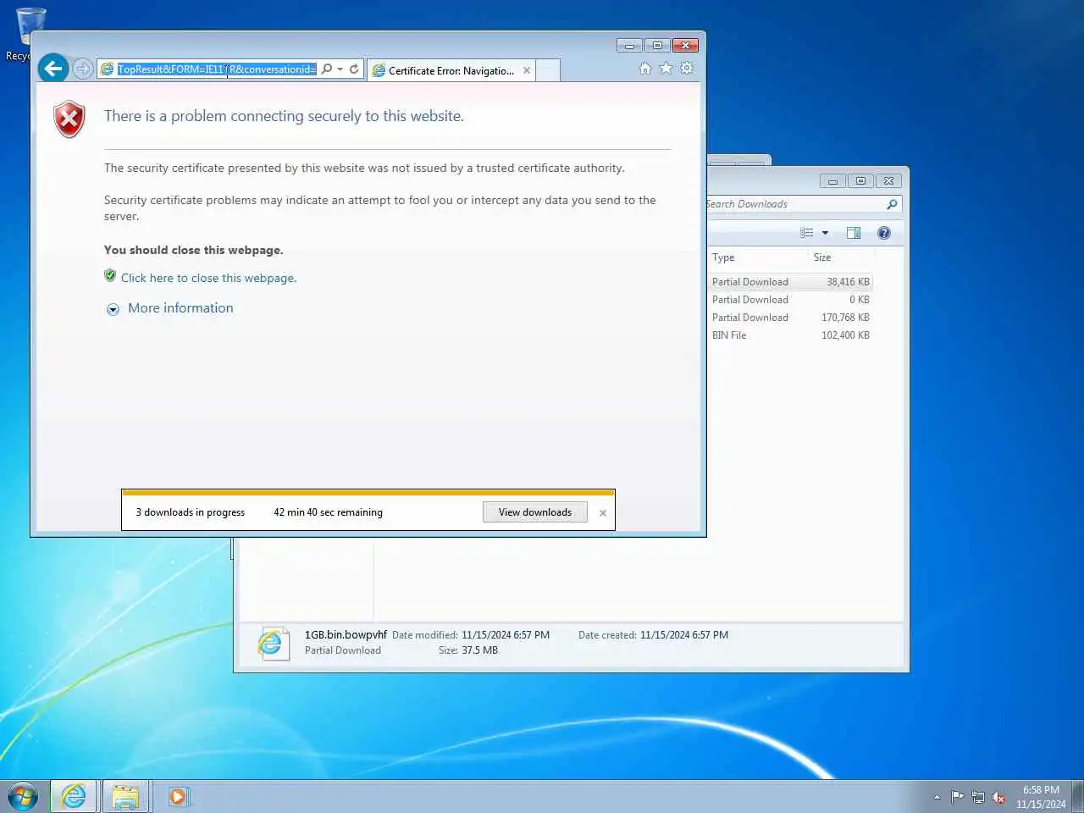Minimize the Internet Explorer window
1084x813 pixels.
pyautogui.click(x=629, y=45)
